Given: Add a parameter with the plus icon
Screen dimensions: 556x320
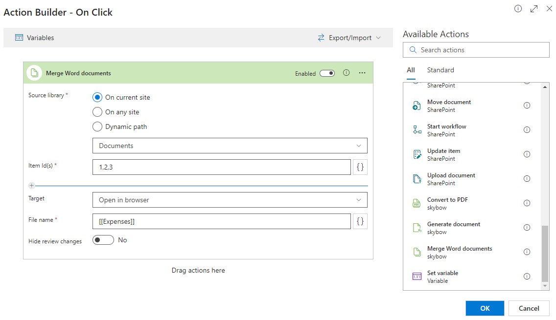Looking at the screenshot, I should click(31, 186).
